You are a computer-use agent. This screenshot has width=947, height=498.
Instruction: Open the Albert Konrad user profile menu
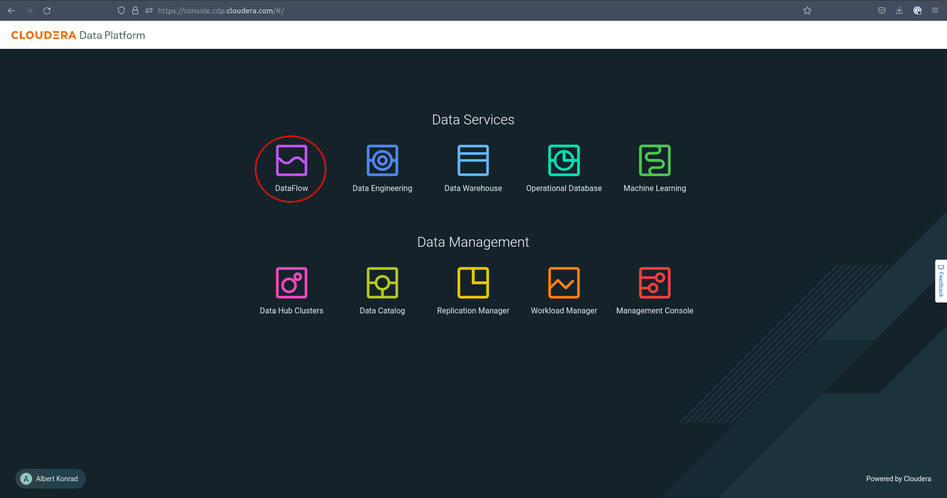coord(50,479)
